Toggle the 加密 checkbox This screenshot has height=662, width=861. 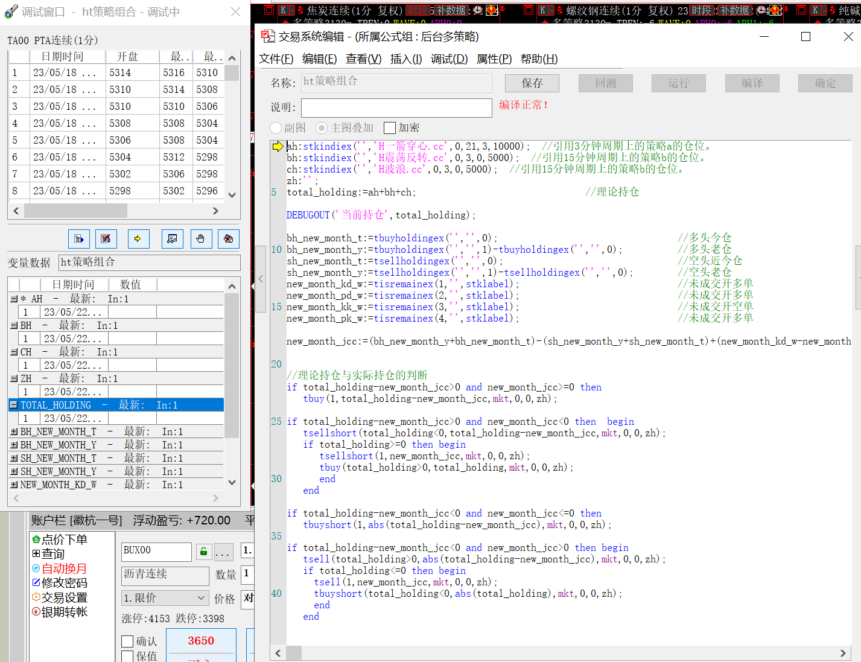(x=390, y=128)
